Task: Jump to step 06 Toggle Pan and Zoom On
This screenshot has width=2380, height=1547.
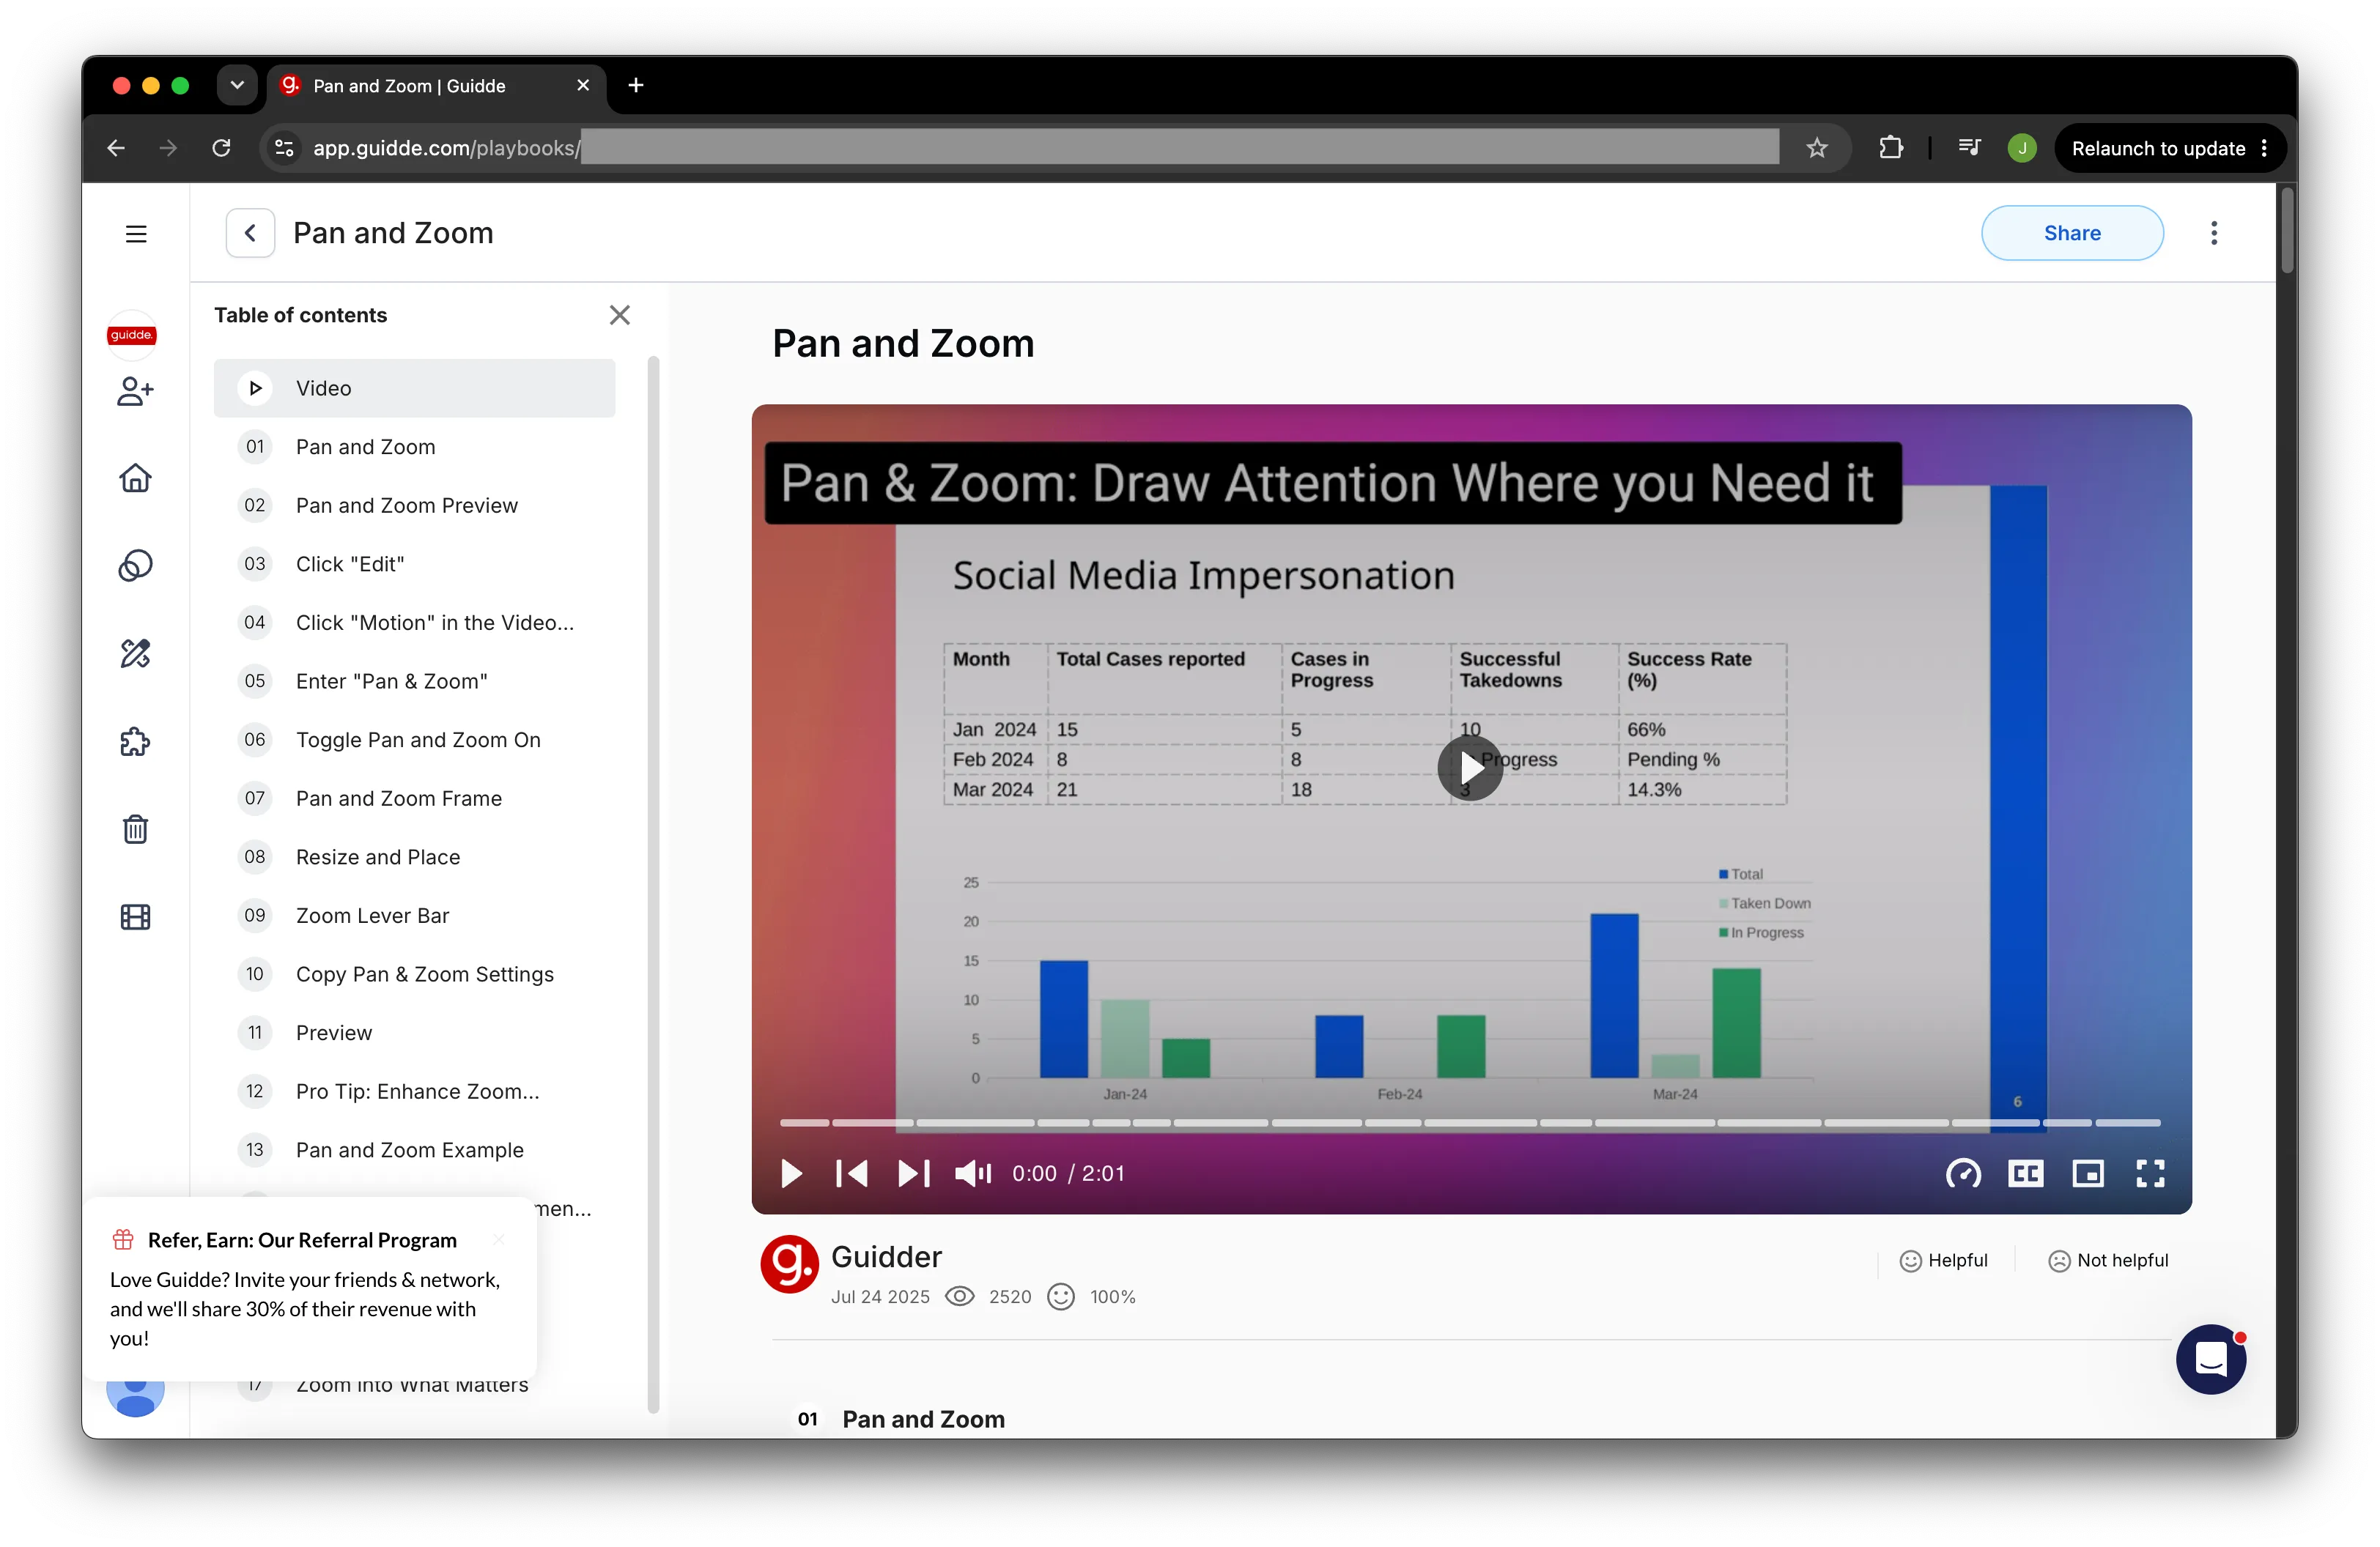Action: pos(414,740)
